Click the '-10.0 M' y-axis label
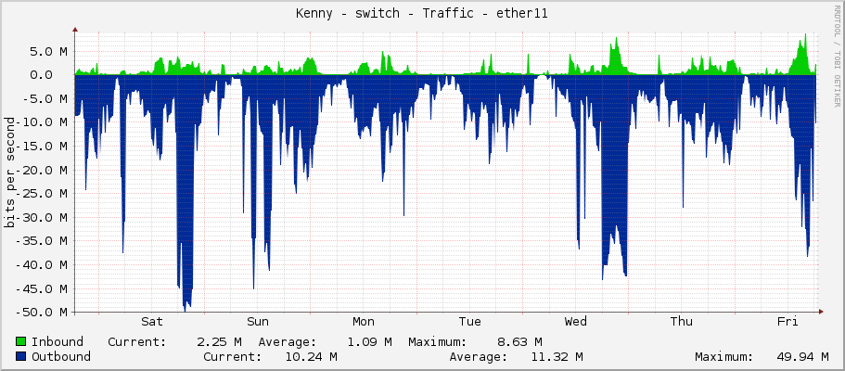 coord(41,122)
